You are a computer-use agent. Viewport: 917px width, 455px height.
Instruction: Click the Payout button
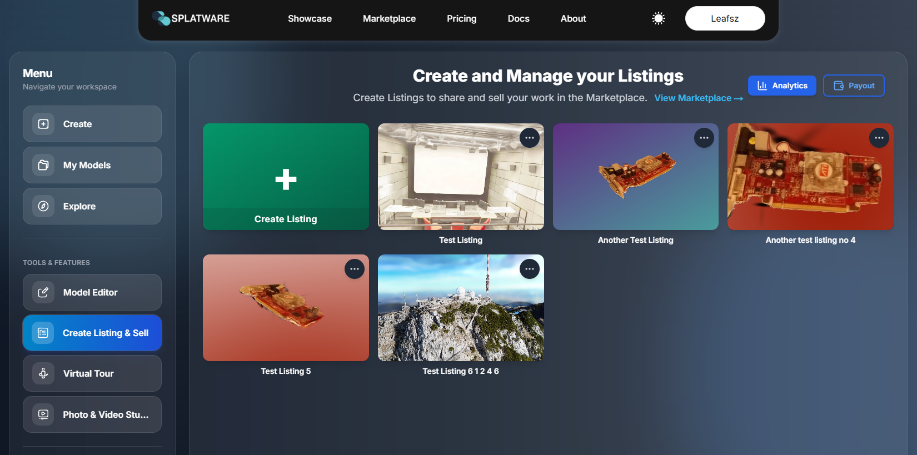point(854,86)
